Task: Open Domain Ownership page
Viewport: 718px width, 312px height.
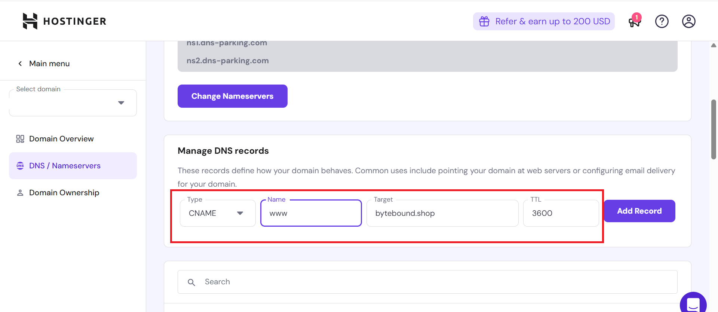Action: pyautogui.click(x=73, y=193)
